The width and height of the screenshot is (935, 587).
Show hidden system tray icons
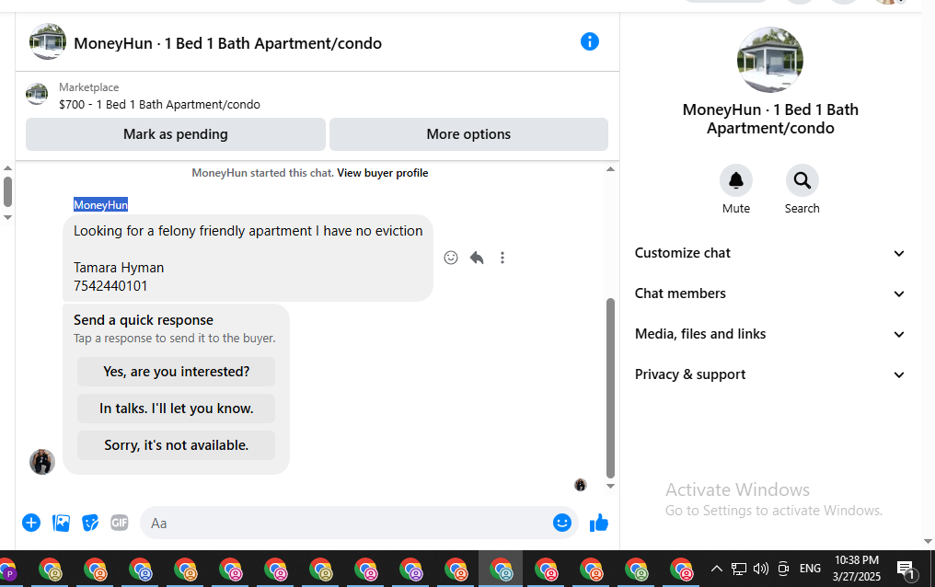[716, 569]
